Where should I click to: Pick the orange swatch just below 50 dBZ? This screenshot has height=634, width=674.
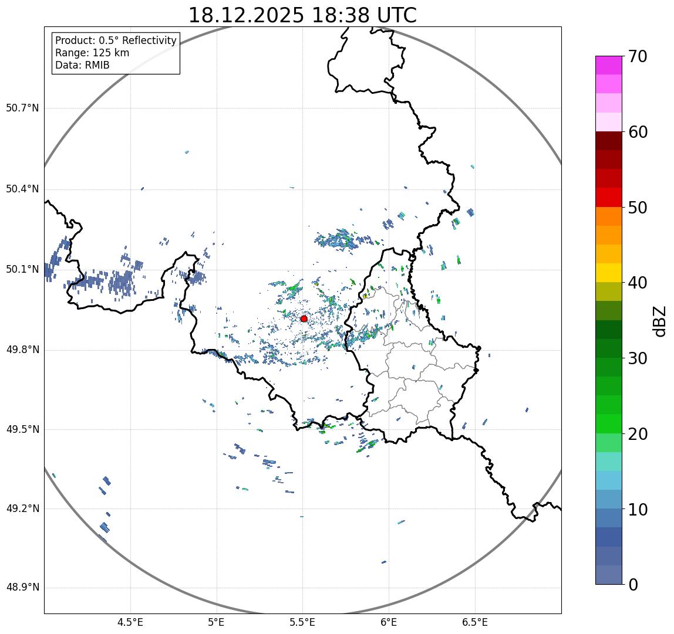609,216
